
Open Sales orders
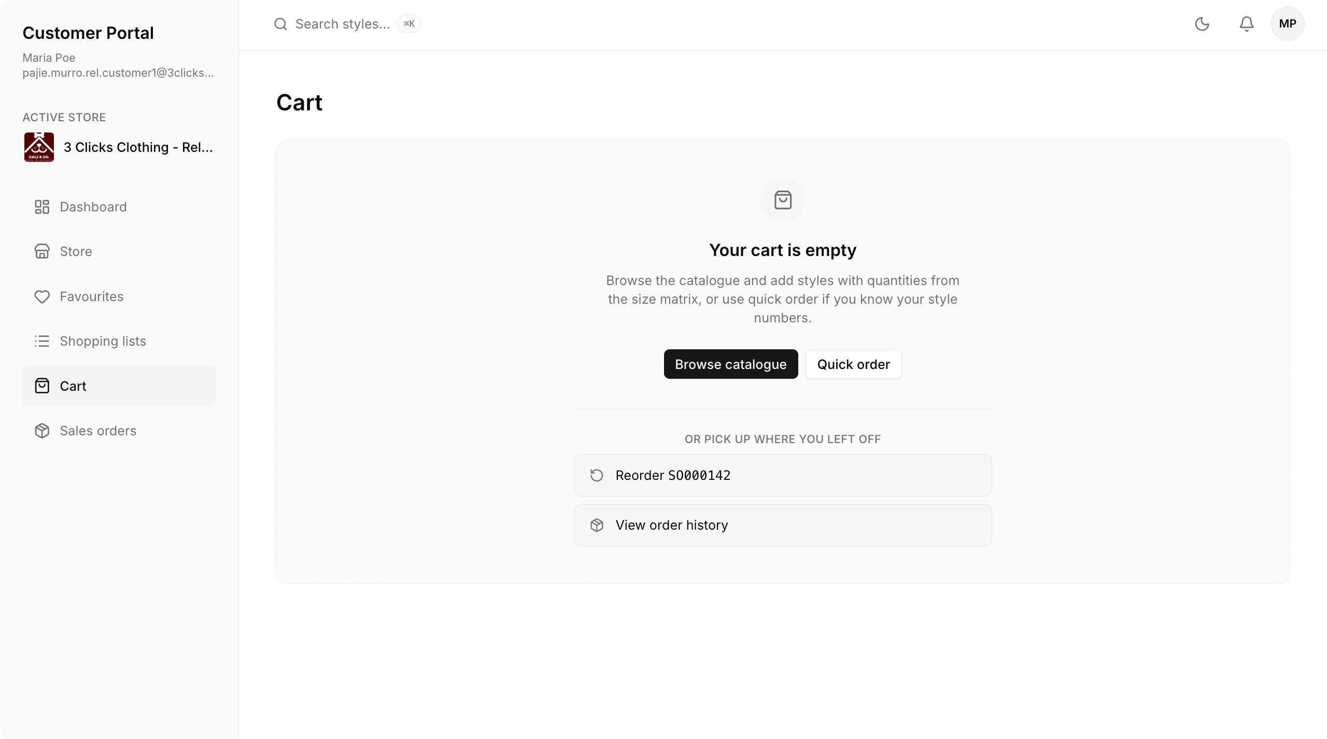(x=119, y=431)
